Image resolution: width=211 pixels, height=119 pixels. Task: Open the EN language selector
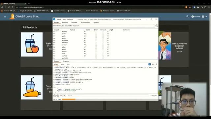pos(204,17)
